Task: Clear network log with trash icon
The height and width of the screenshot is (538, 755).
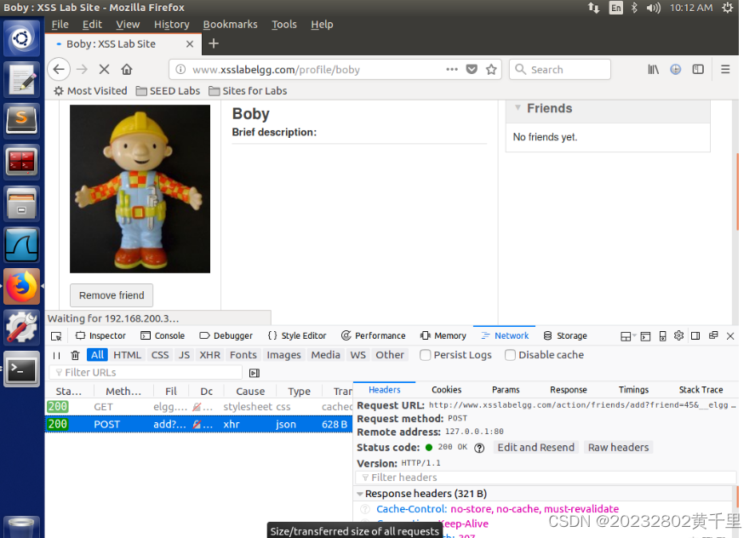Action: pos(75,356)
